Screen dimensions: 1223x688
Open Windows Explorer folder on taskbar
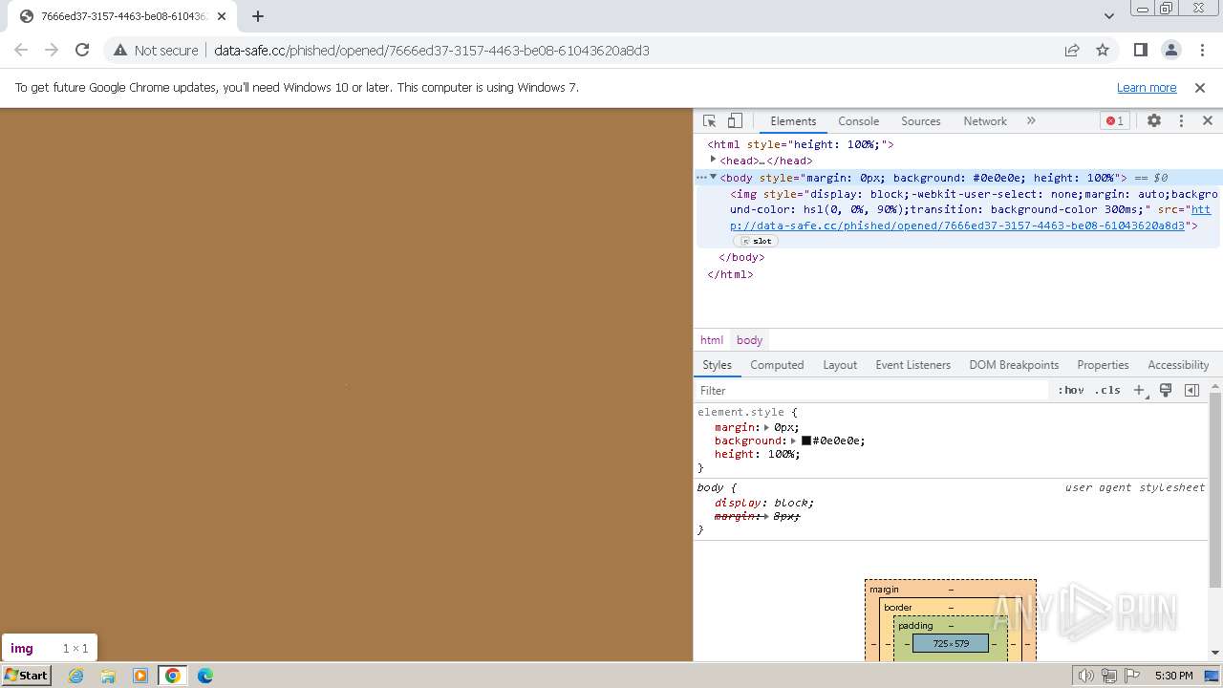(108, 676)
